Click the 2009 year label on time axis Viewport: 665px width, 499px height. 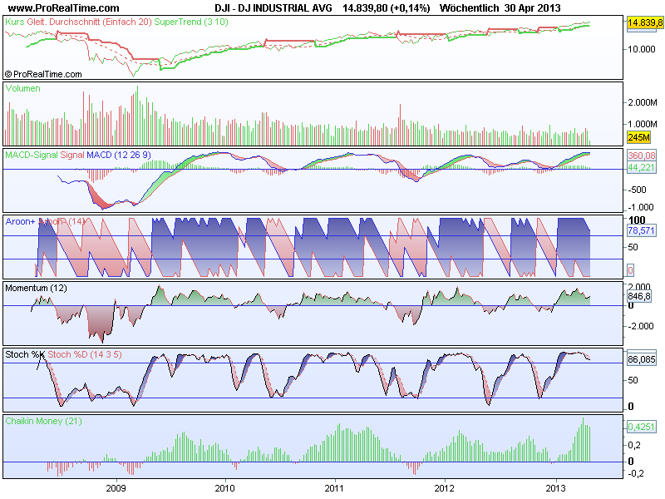pos(116,488)
